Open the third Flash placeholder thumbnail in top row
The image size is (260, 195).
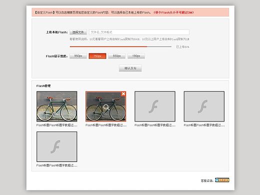[155, 106]
